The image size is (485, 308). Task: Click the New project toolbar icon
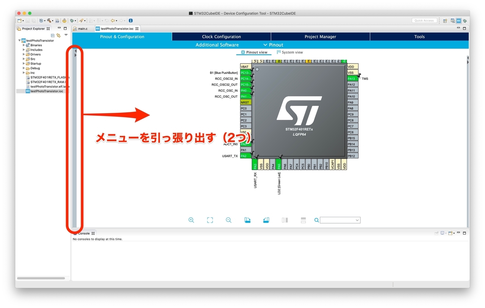pyautogui.click(x=19, y=21)
